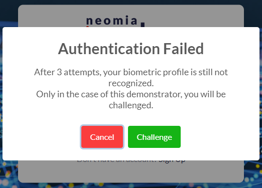
Task: Click the 'Only in the case' sentence
Action: [131, 94]
